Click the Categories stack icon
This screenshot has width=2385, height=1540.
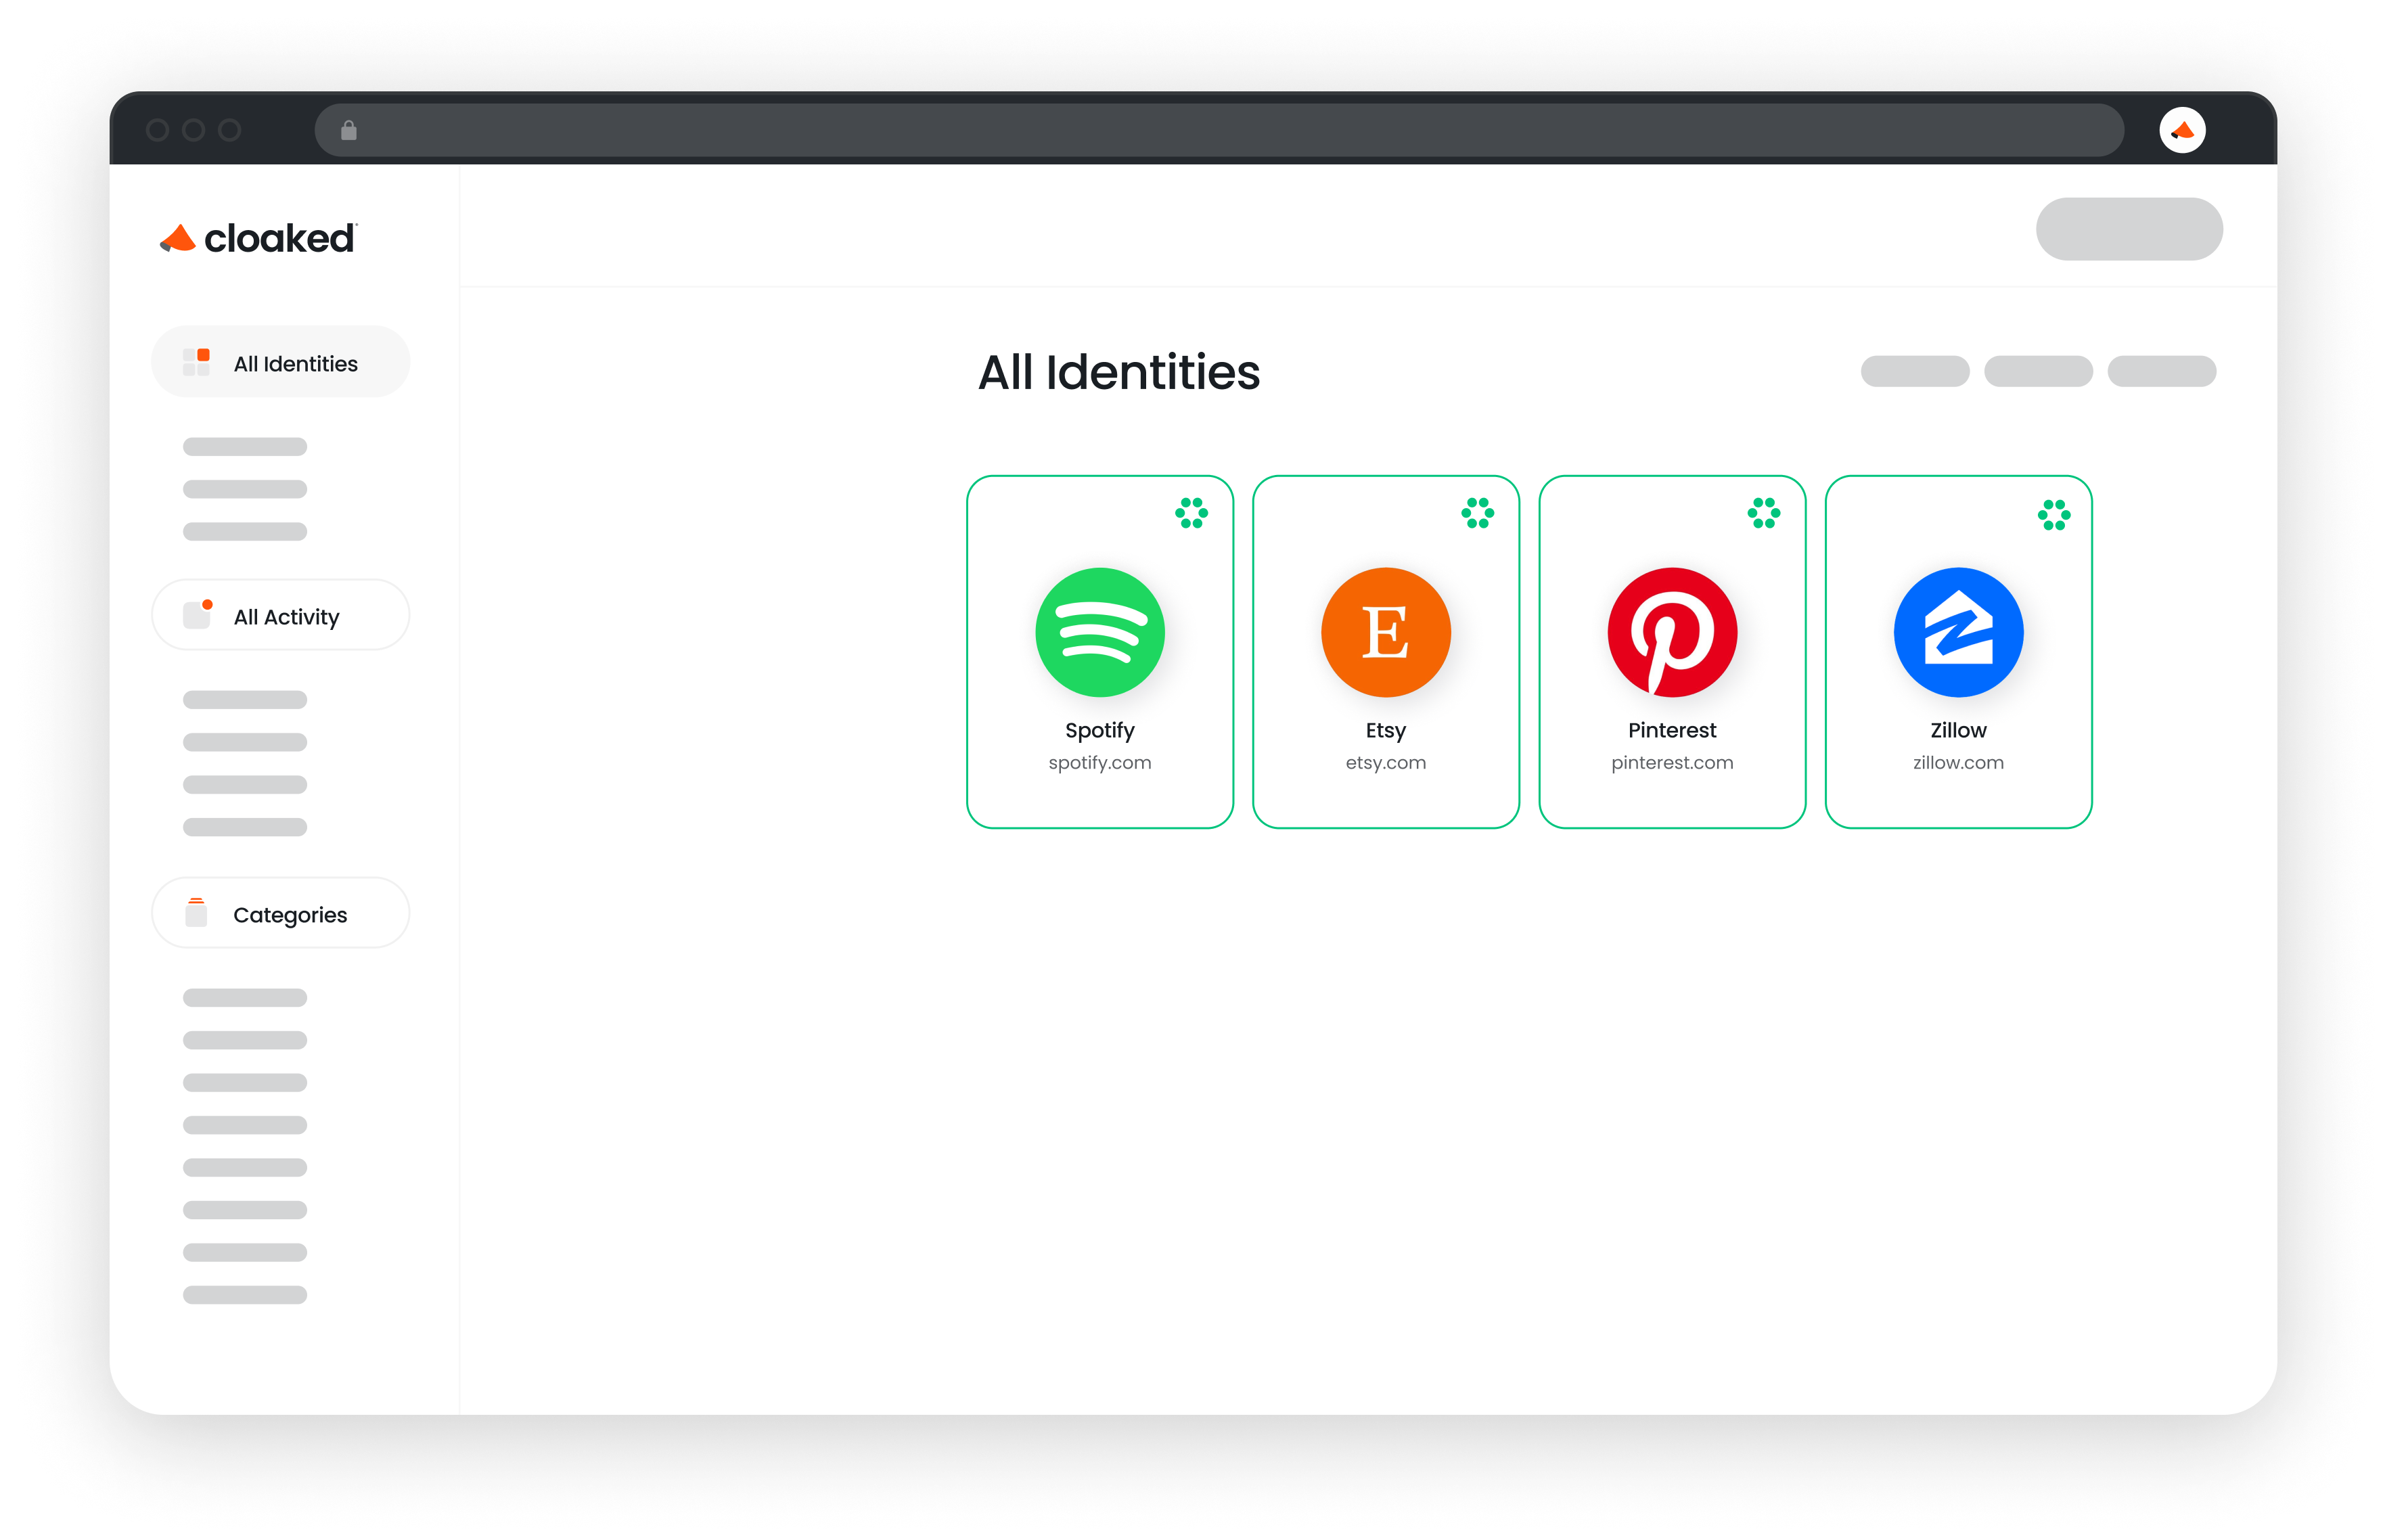point(195,912)
